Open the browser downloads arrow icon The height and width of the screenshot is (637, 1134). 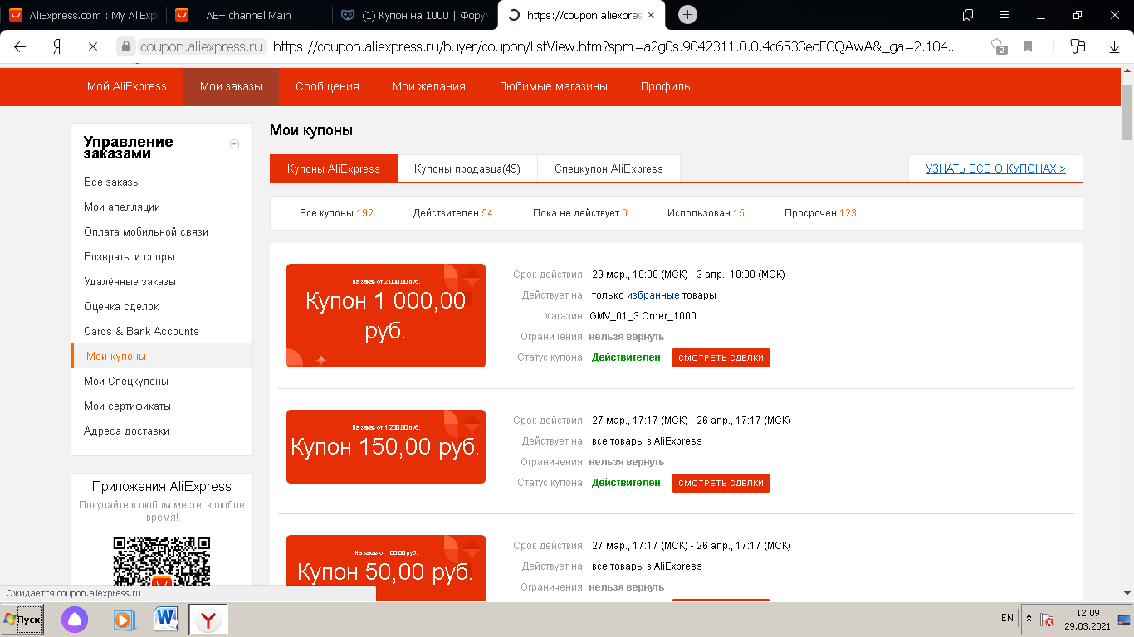point(1114,46)
